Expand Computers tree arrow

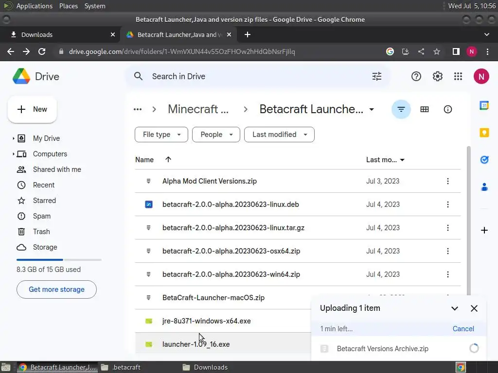[13, 154]
